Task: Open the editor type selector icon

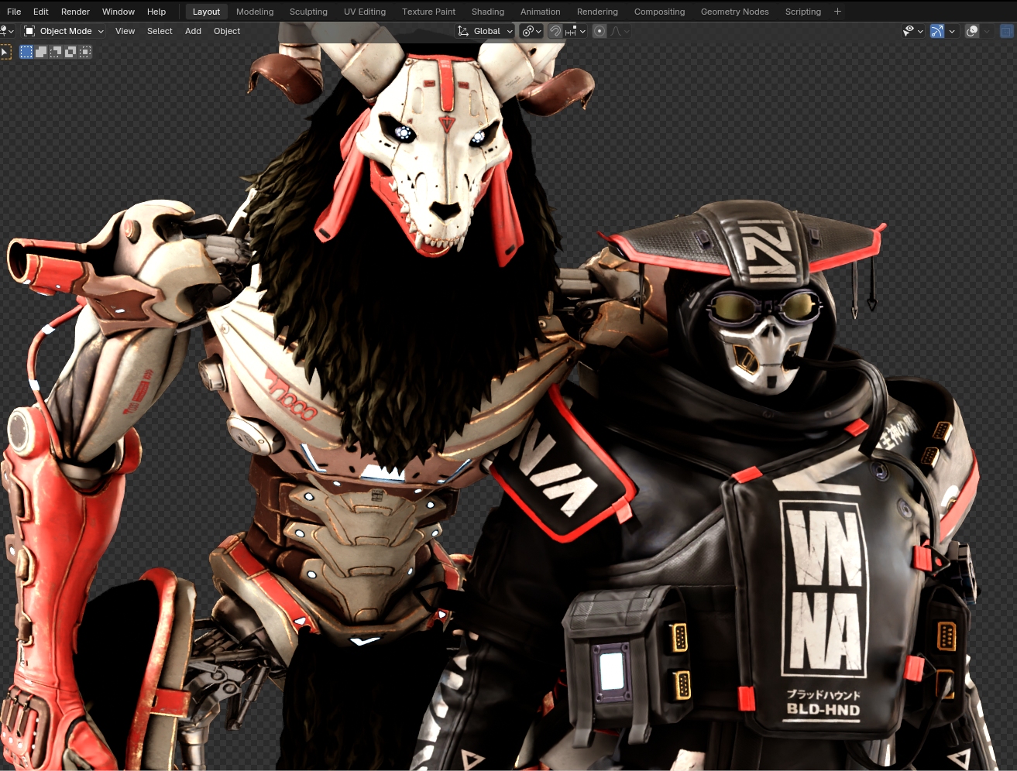Action: (x=7, y=31)
